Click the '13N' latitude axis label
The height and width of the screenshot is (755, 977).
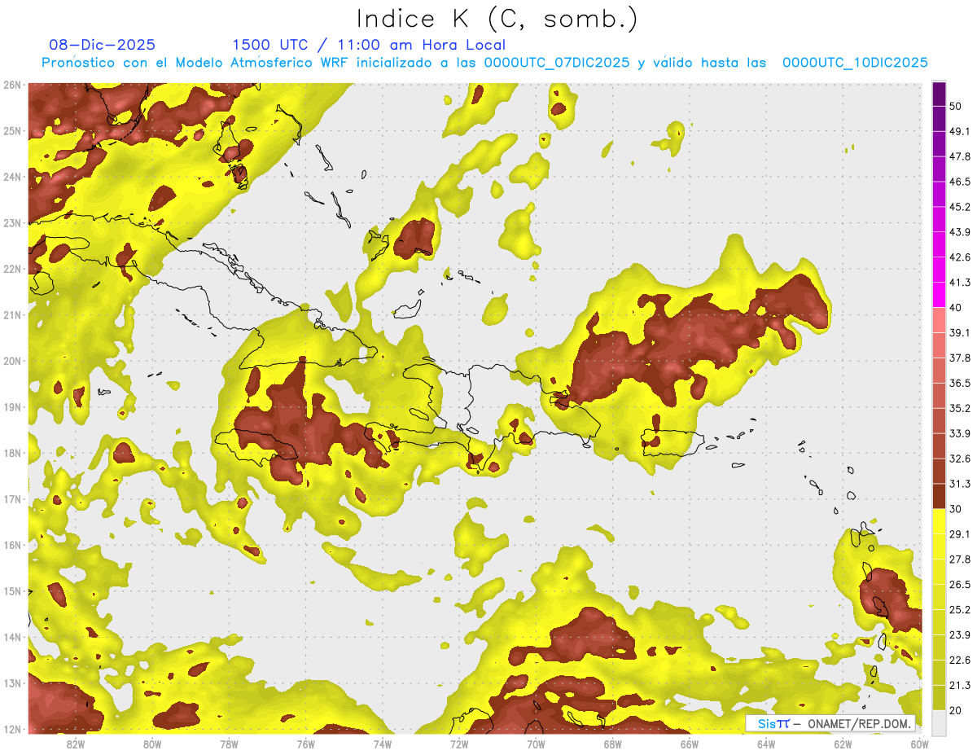[11, 683]
